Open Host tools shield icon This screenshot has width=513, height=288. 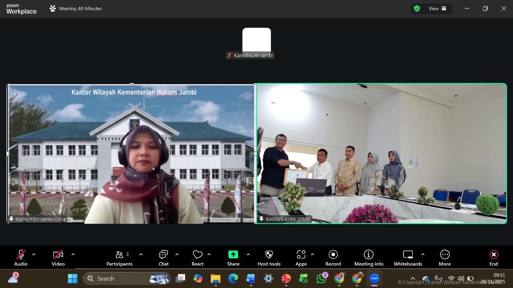pyautogui.click(x=269, y=258)
